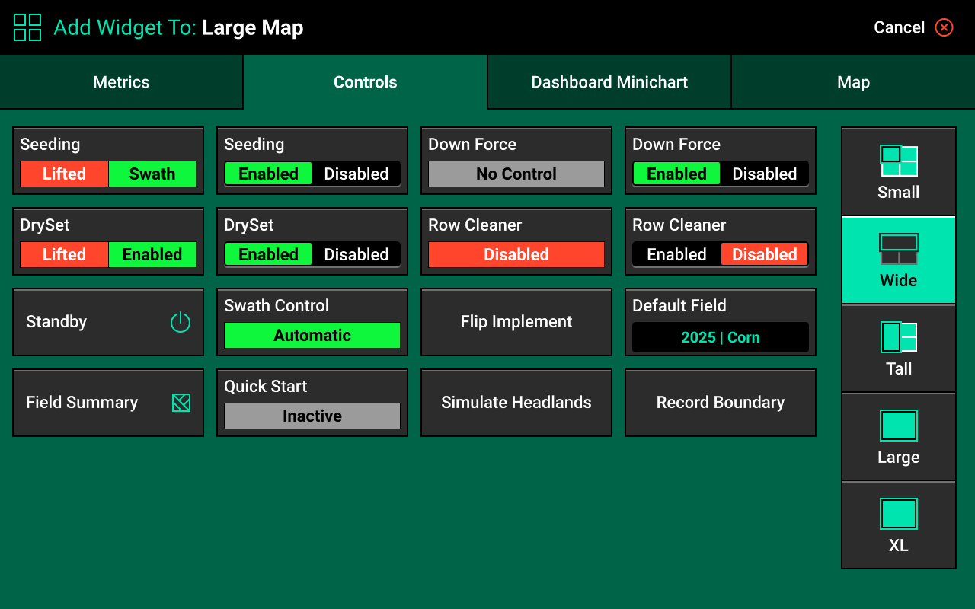Click the Field Summary icon
The image size is (975, 609).
(x=181, y=403)
